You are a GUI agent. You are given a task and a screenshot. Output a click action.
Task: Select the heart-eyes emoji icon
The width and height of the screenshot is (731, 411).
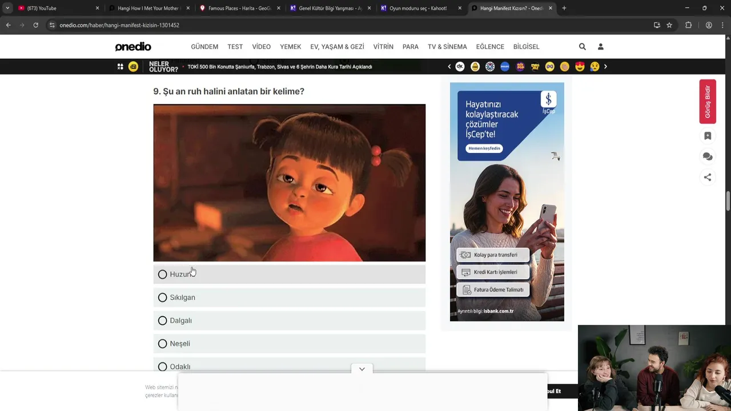(580, 67)
